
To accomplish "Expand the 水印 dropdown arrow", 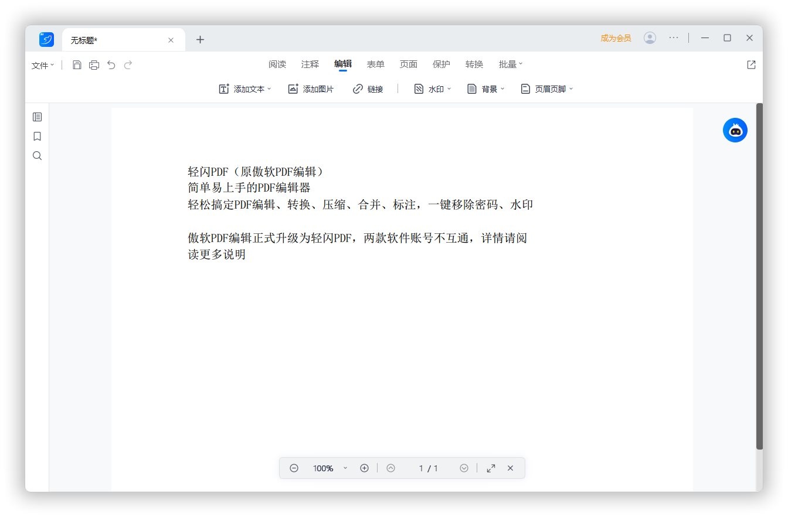I will pyautogui.click(x=449, y=89).
